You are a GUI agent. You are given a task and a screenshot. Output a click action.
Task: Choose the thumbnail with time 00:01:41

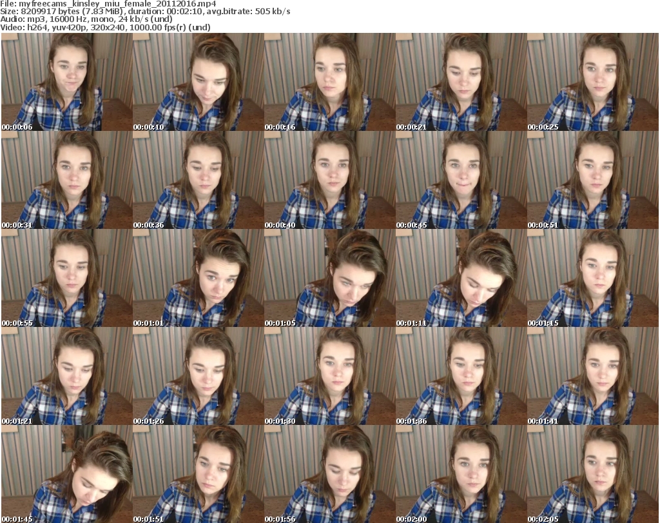(593, 376)
